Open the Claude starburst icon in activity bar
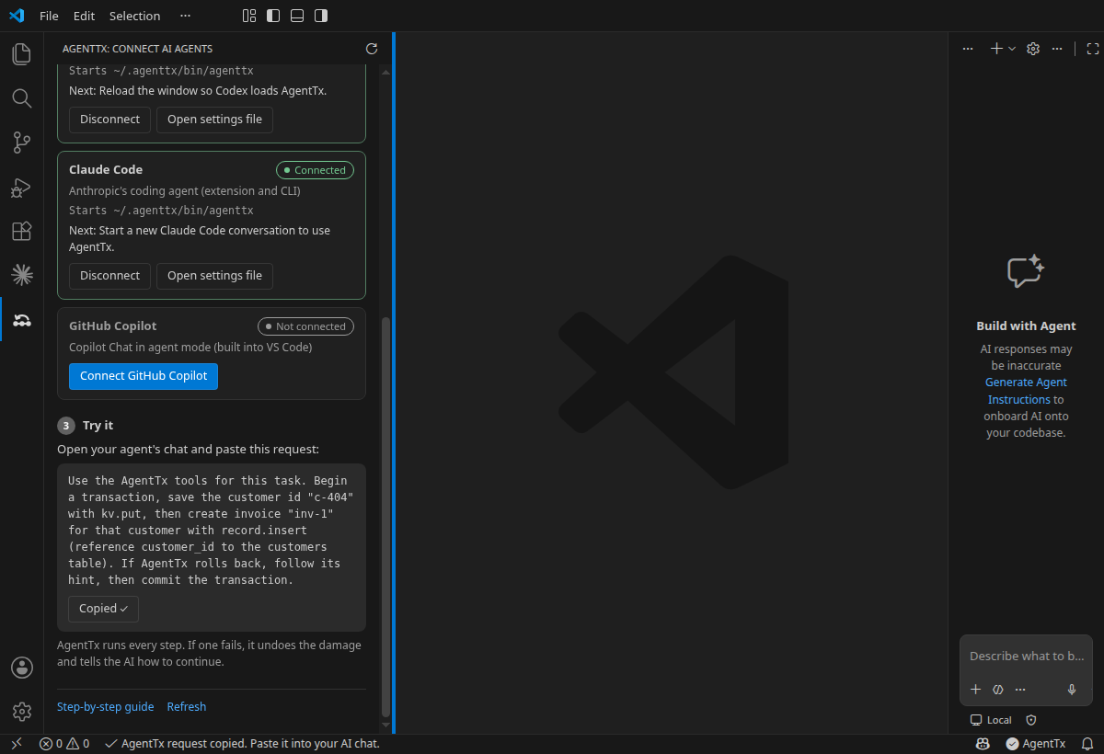The height and width of the screenshot is (754, 1104). 22,275
